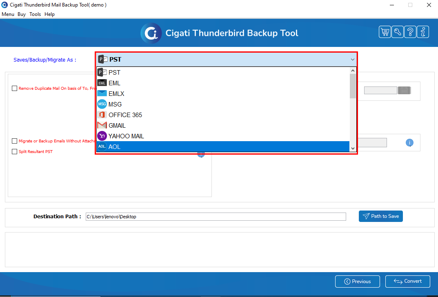Show the about info icon in header
The width and height of the screenshot is (438, 297).
[x=423, y=32]
